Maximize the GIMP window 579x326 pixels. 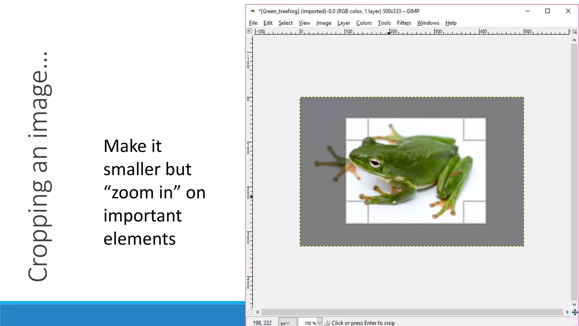tap(548, 11)
